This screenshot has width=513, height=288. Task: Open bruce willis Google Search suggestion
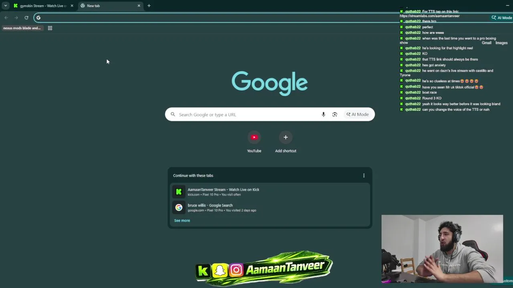click(x=270, y=208)
